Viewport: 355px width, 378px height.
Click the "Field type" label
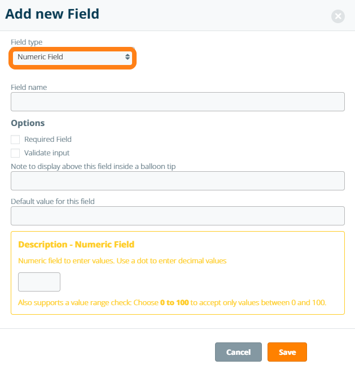(x=27, y=42)
